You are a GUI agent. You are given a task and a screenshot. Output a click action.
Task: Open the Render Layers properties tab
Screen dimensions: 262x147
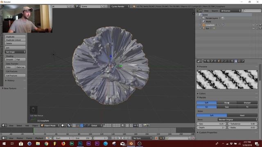(x=208, y=61)
